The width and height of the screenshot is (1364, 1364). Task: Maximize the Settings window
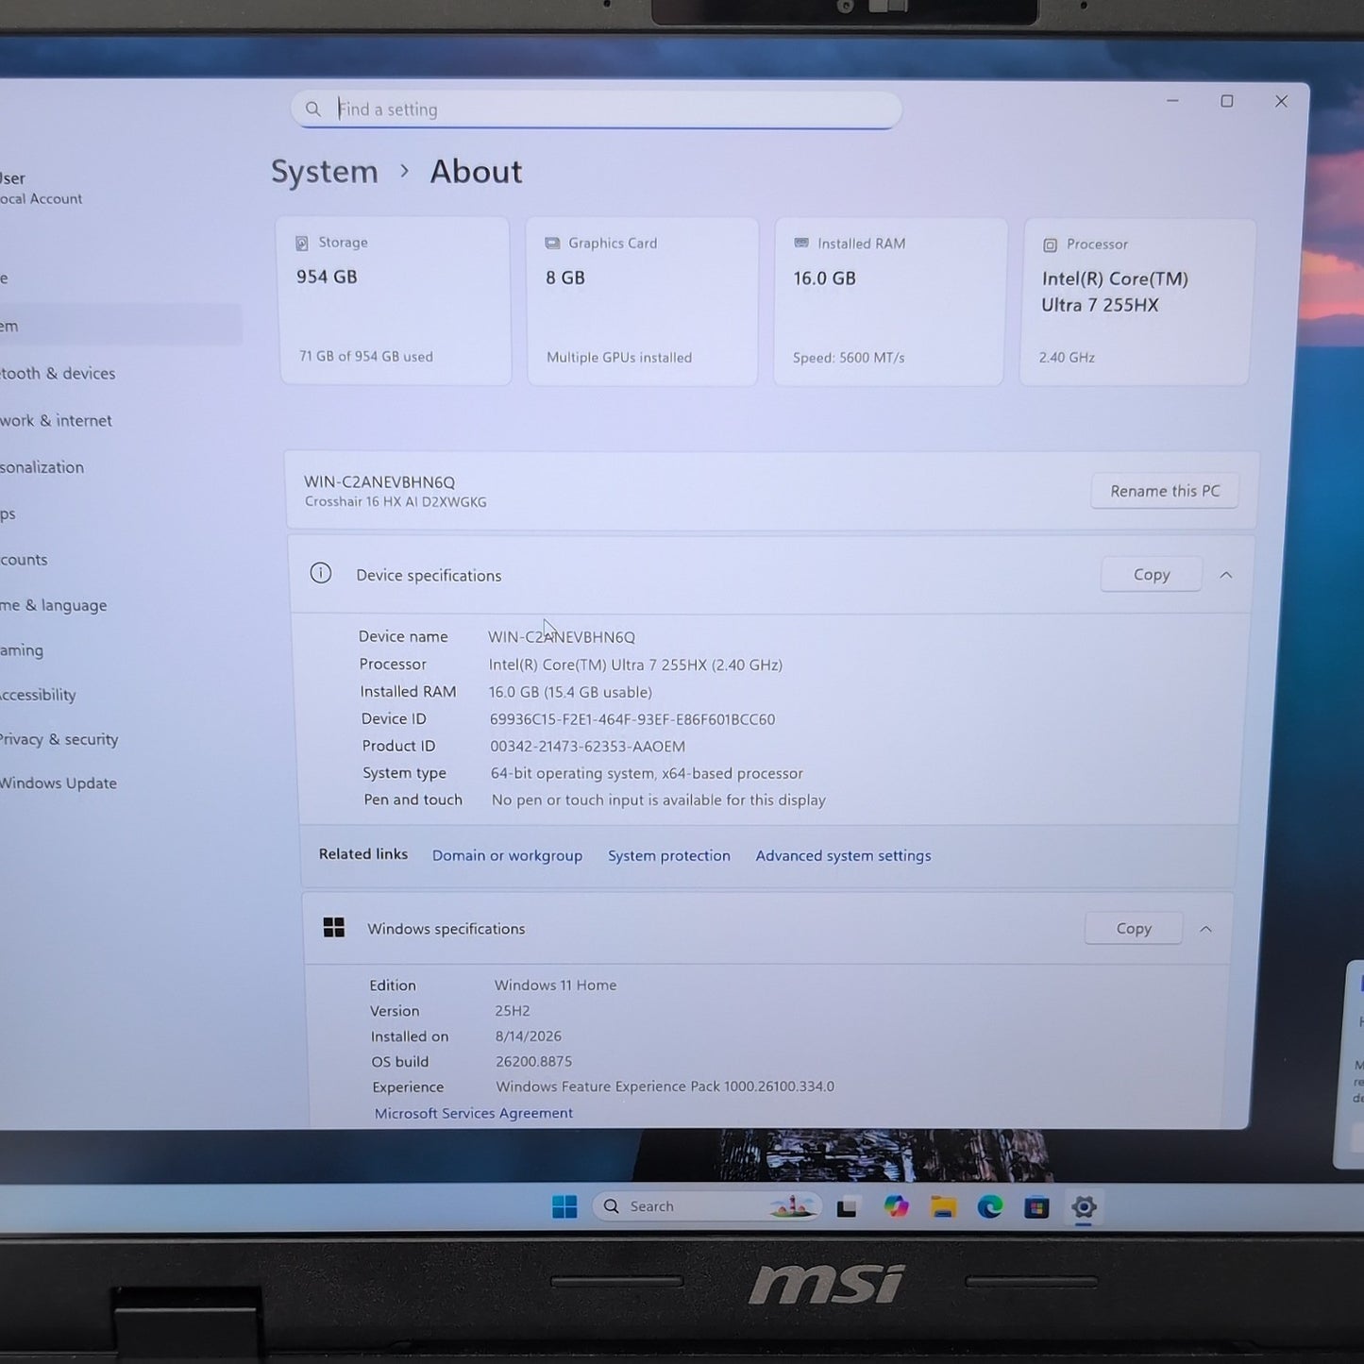(x=1227, y=101)
